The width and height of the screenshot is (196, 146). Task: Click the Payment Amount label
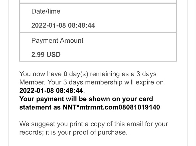point(57,40)
